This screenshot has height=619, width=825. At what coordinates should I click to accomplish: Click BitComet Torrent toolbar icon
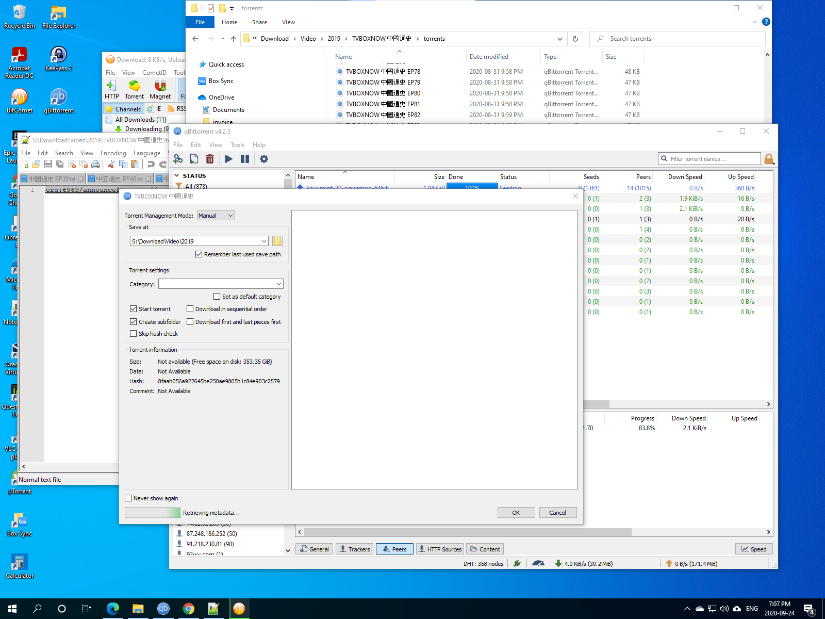coord(135,89)
